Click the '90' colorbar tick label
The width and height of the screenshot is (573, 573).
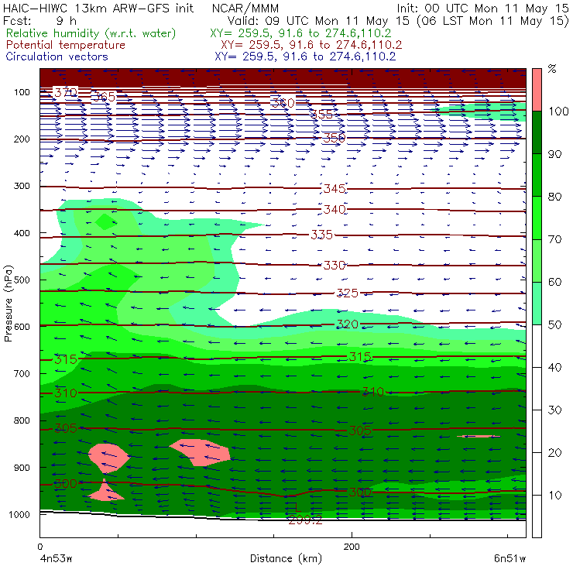tap(554, 154)
